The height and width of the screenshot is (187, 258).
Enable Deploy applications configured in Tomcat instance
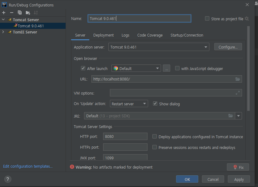tap(155, 136)
